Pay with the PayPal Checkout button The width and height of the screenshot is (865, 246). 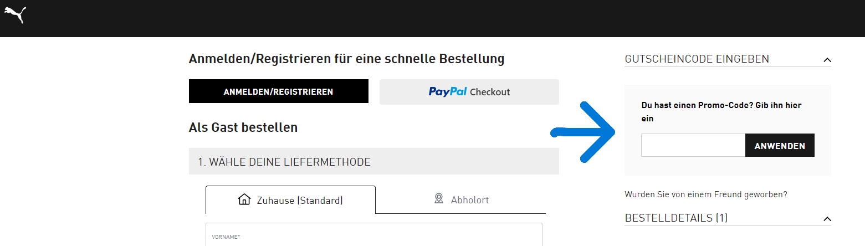(x=469, y=92)
